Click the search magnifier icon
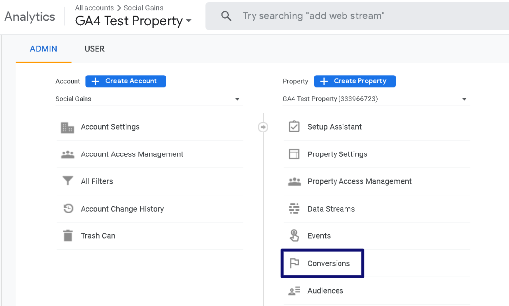 click(226, 16)
